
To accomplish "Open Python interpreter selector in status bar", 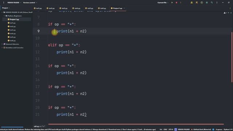I will point(228,130).
